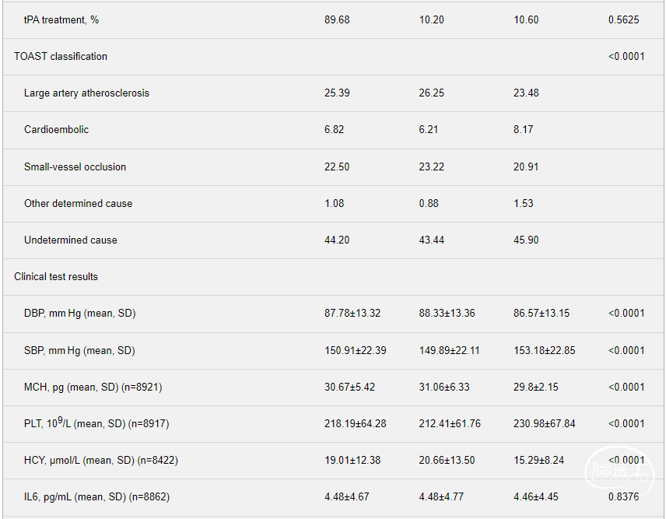The image size is (666, 519).
Task: Click Other determined cause label
Action: [x=78, y=203]
